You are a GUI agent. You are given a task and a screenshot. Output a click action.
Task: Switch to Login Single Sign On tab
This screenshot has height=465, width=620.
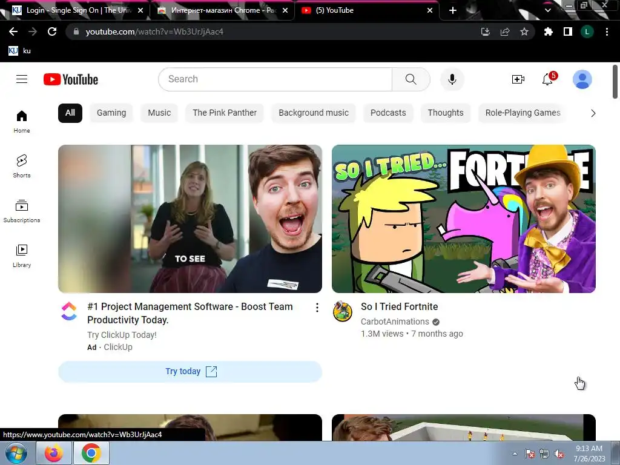point(77,10)
